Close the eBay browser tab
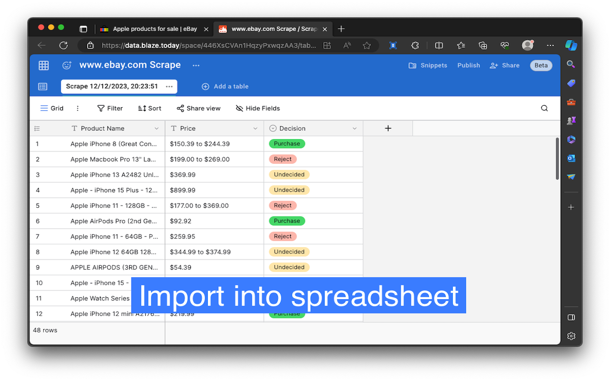610x381 pixels. pyautogui.click(x=206, y=29)
